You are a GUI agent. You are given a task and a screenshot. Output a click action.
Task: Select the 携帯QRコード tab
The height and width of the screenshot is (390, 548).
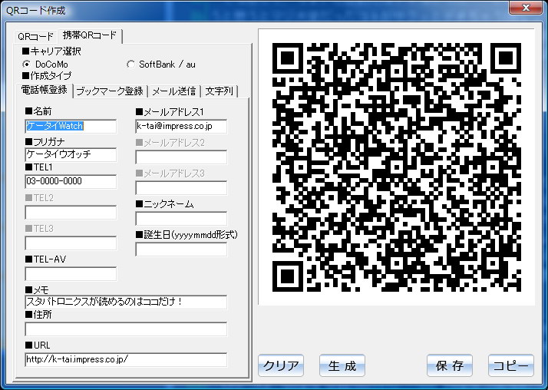pyautogui.click(x=90, y=35)
